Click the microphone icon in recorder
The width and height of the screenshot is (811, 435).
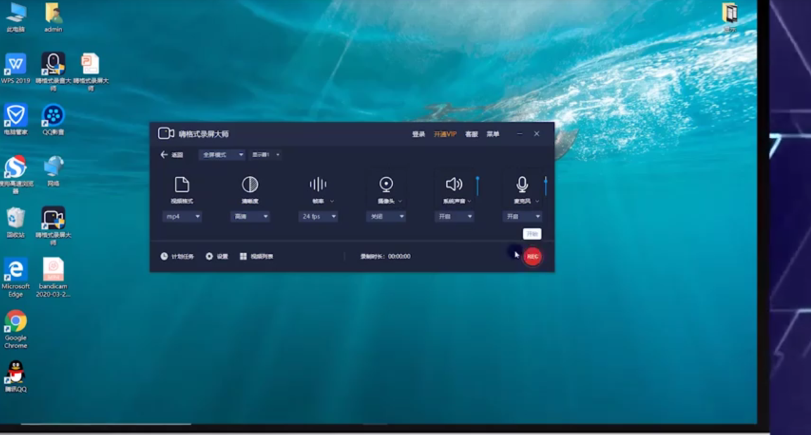[x=522, y=184]
